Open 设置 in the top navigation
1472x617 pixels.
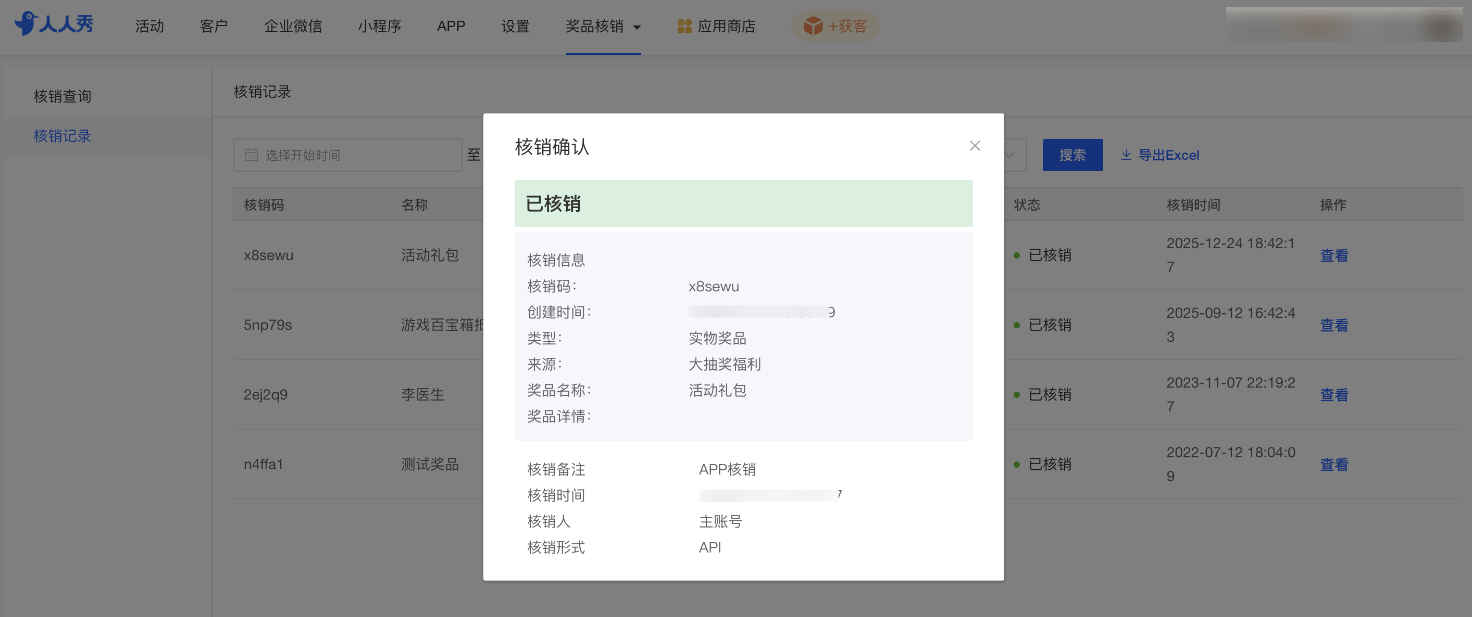tap(515, 26)
